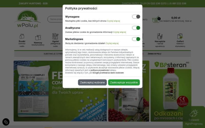Select the Środki ochrony roślin category icon

point(22,36)
